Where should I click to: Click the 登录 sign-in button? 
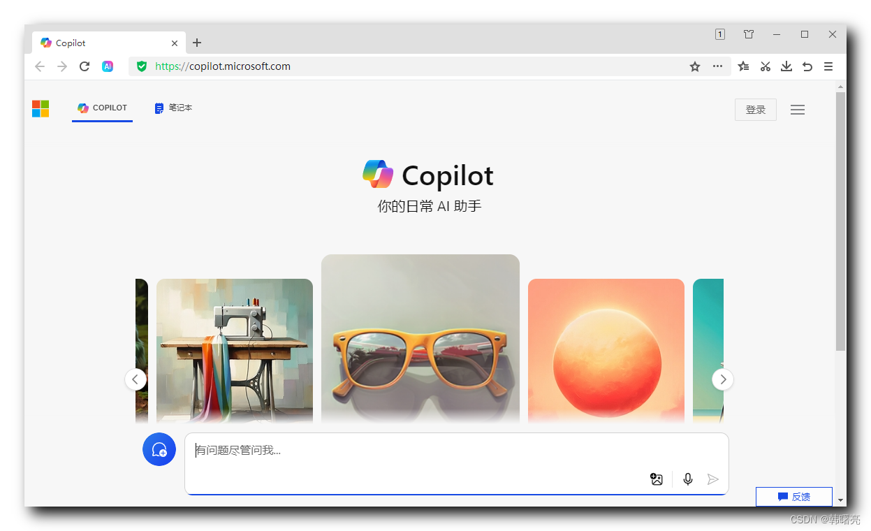point(756,110)
